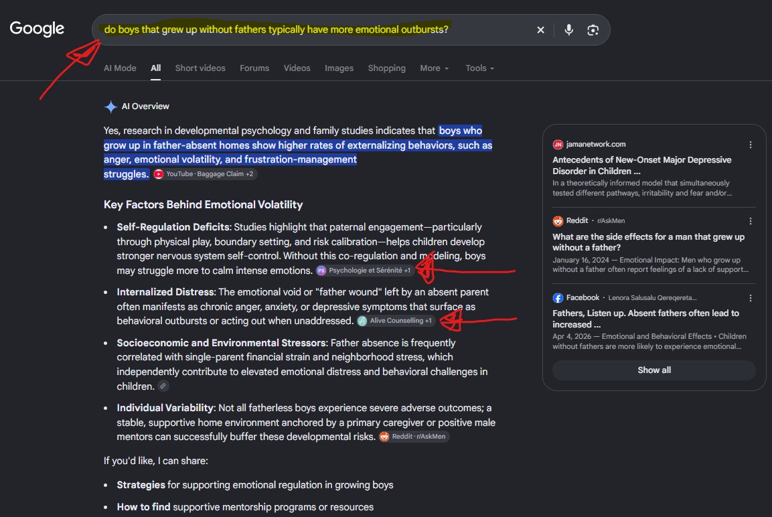Open YouTube Baggage Claim +2 source chip

click(205, 174)
